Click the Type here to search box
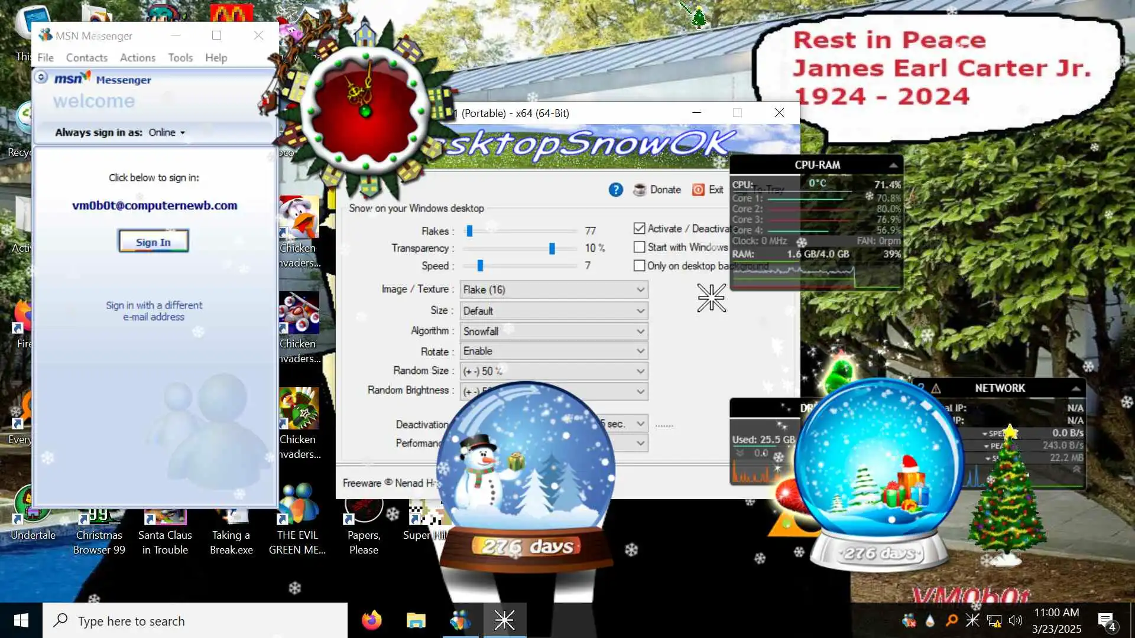Viewport: 1135px width, 638px height. point(195,620)
